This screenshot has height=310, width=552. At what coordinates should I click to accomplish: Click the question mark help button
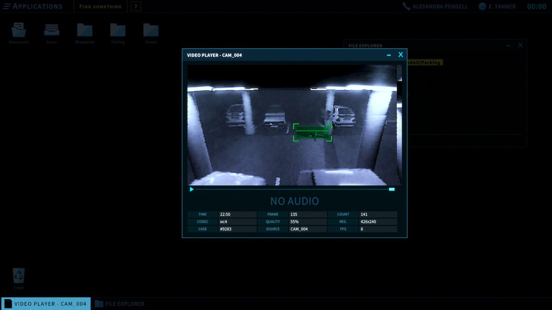click(136, 6)
